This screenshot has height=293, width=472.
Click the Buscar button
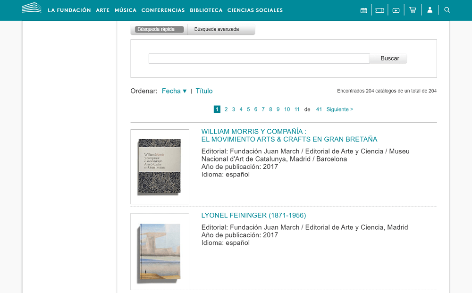pyautogui.click(x=388, y=59)
